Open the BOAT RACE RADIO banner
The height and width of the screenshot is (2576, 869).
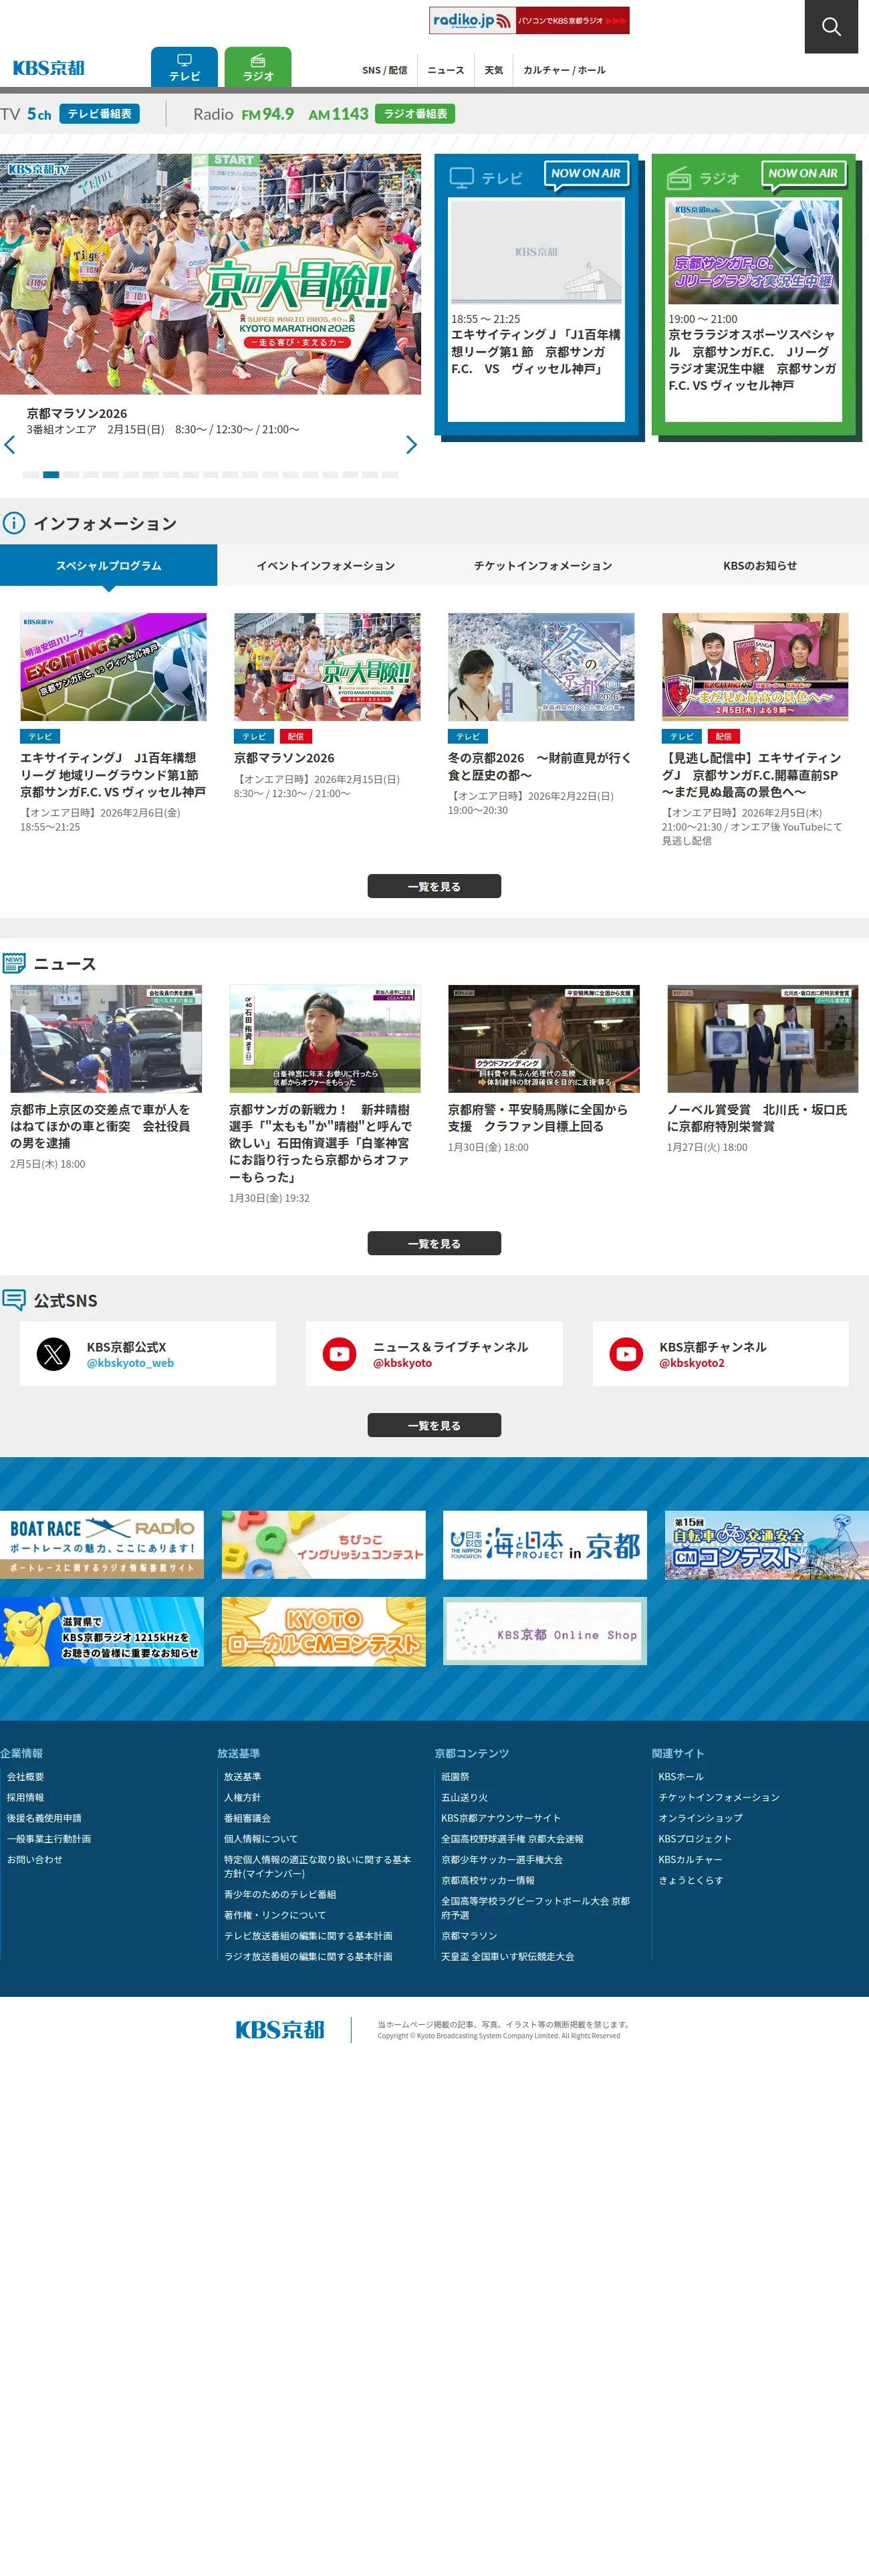(x=102, y=1545)
